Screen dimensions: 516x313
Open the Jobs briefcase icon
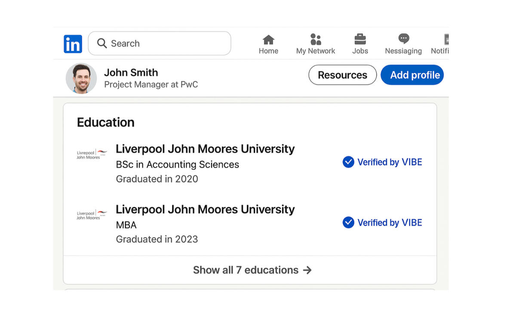tap(360, 40)
